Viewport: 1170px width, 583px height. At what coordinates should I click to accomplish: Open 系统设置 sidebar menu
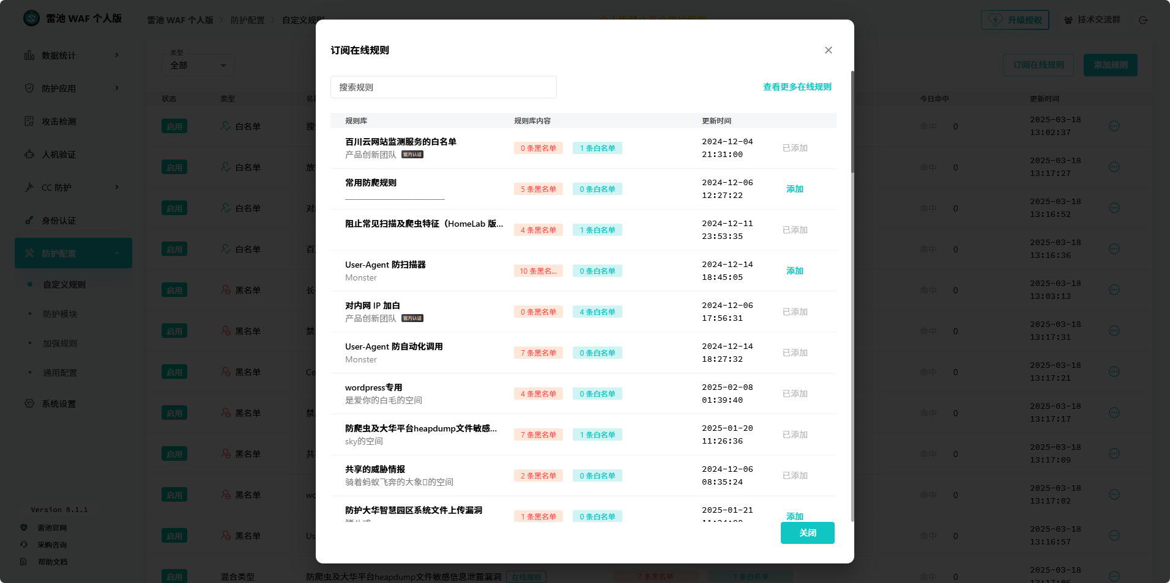pos(73,404)
